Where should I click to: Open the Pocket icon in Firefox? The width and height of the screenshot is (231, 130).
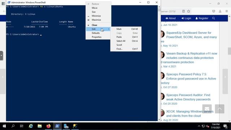tap(214, 11)
